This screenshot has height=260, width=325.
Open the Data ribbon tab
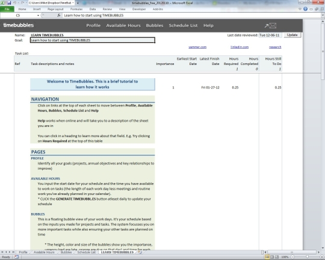pyautogui.click(x=93, y=9)
